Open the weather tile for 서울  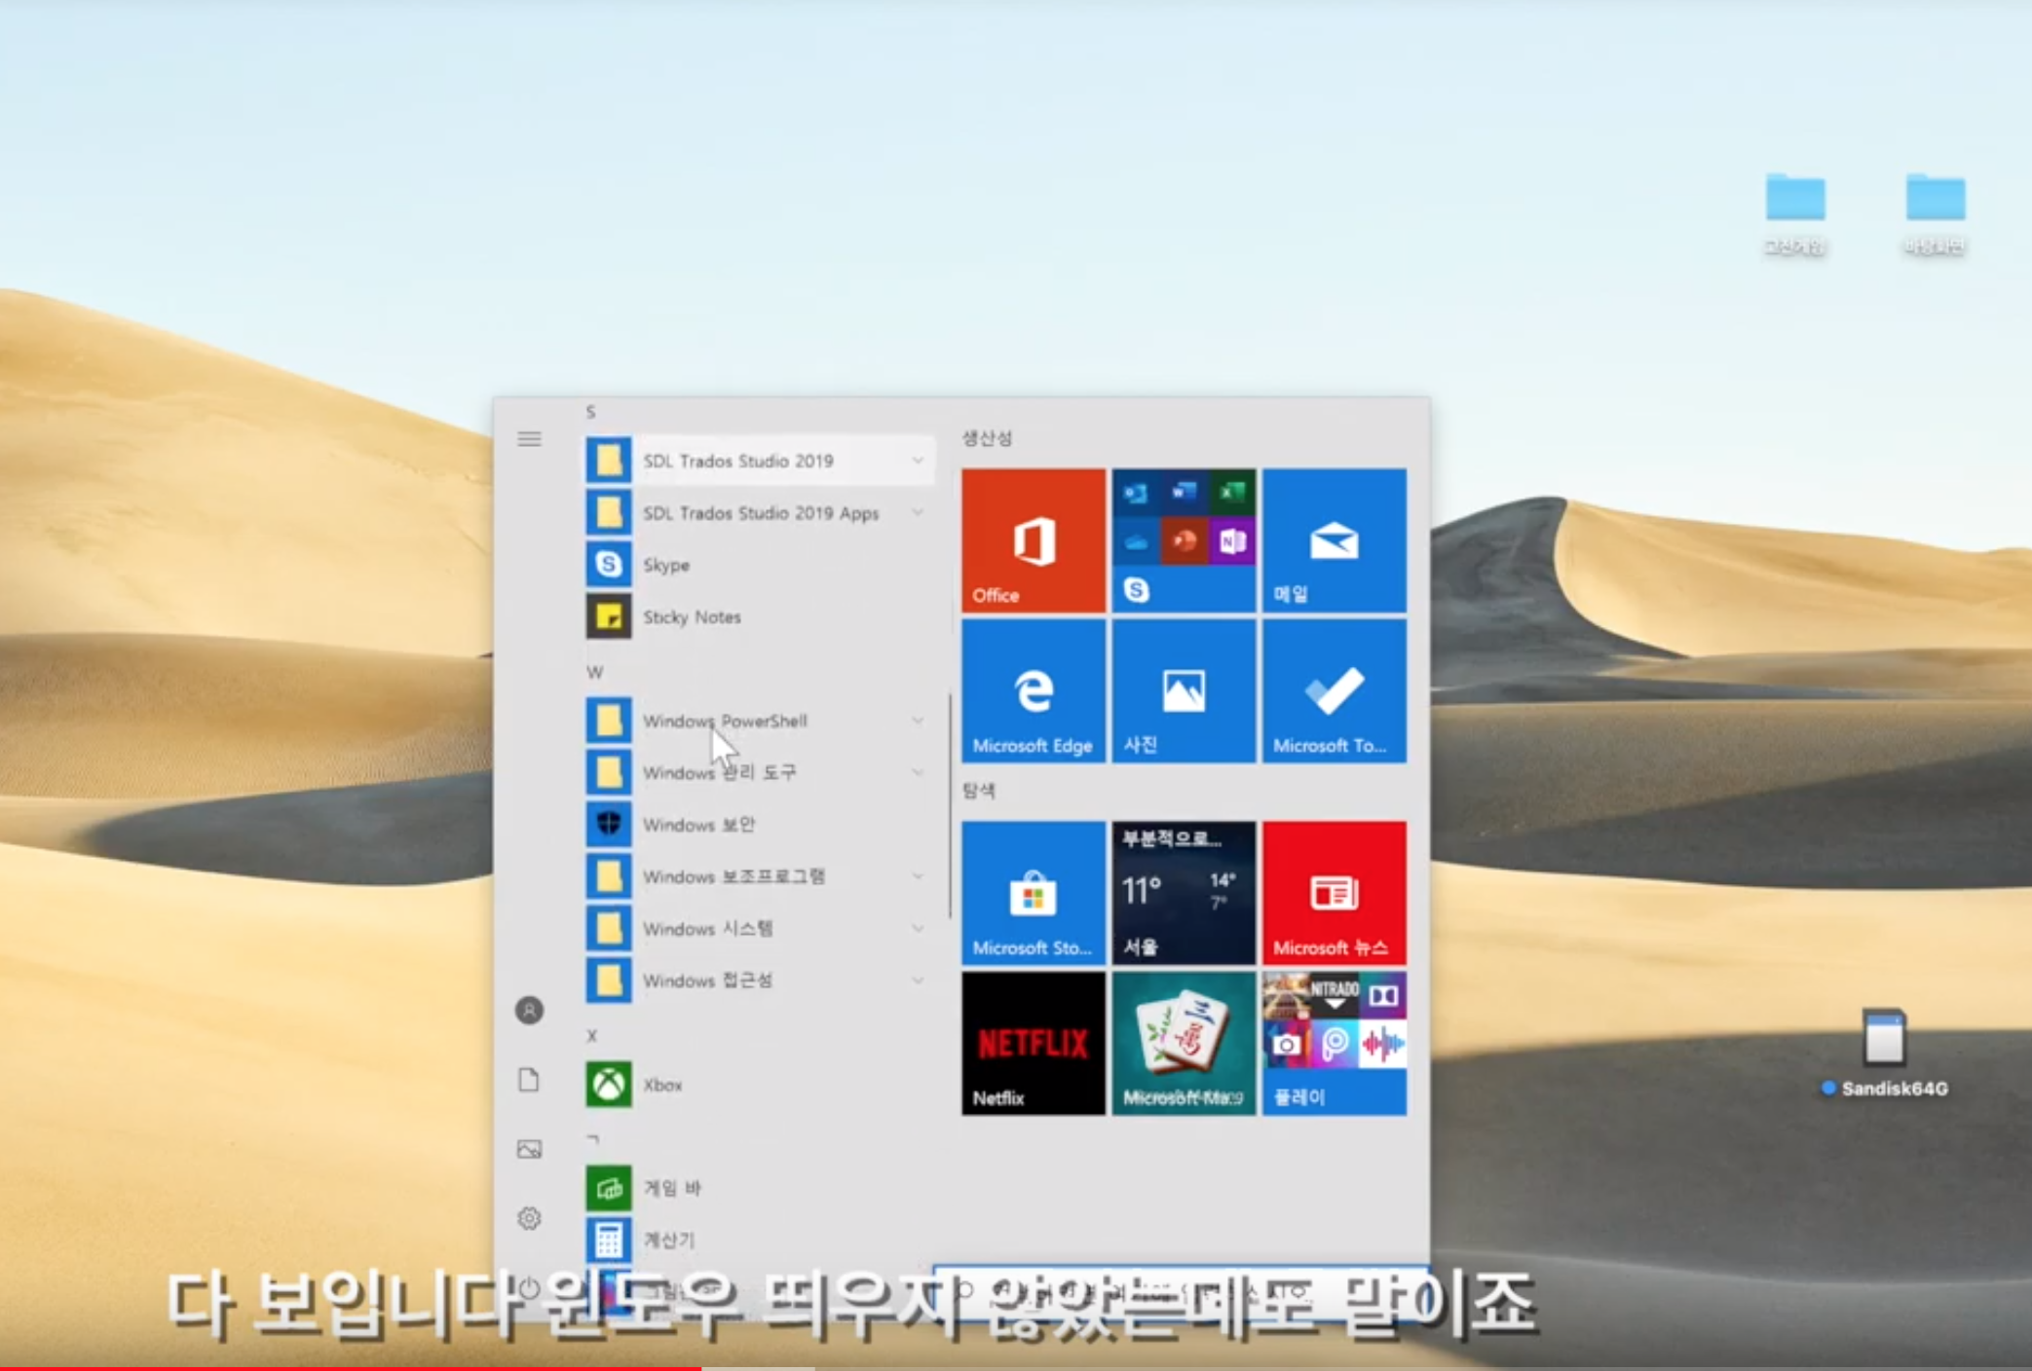[1184, 892]
